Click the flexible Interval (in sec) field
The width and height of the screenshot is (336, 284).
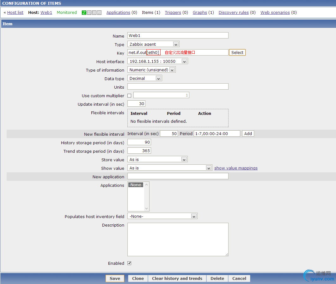(169, 134)
